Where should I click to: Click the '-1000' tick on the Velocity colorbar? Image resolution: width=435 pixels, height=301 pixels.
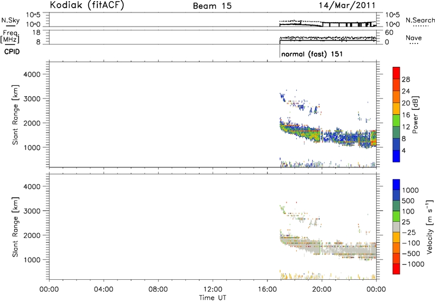click(x=413, y=264)
